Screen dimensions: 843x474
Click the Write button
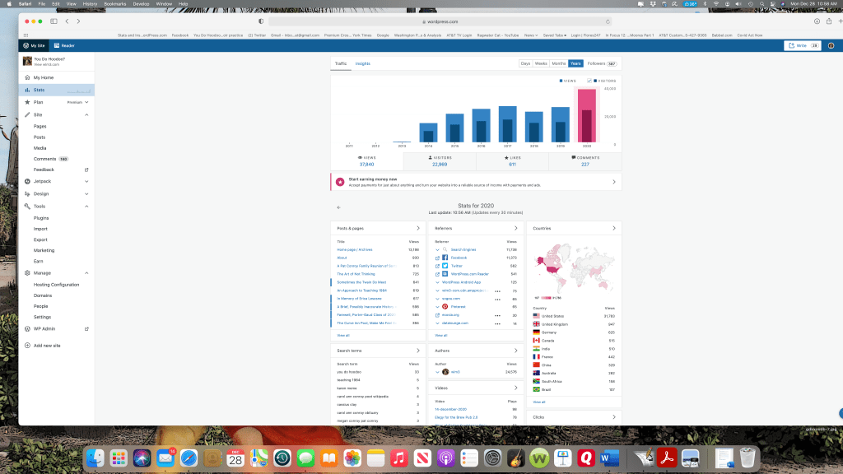[795, 45]
